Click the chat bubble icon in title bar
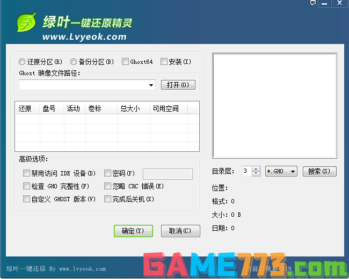Viewport: 349px width, 279px height. point(313,3)
